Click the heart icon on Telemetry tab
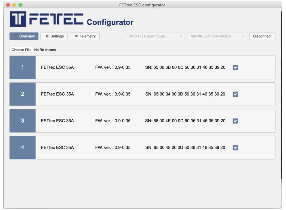This screenshot has width=286, height=210. pos(76,36)
